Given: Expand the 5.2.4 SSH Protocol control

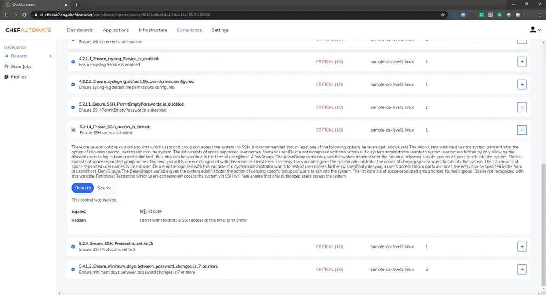Looking at the screenshot, I should coord(522,246).
